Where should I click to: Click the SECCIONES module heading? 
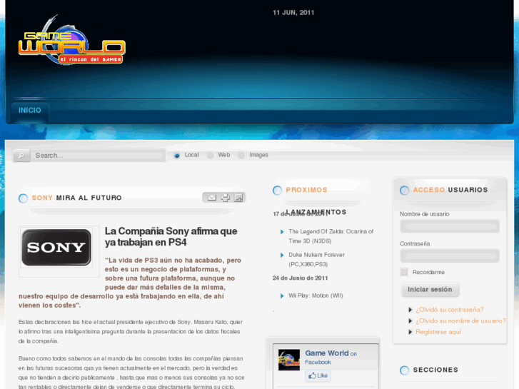(435, 370)
